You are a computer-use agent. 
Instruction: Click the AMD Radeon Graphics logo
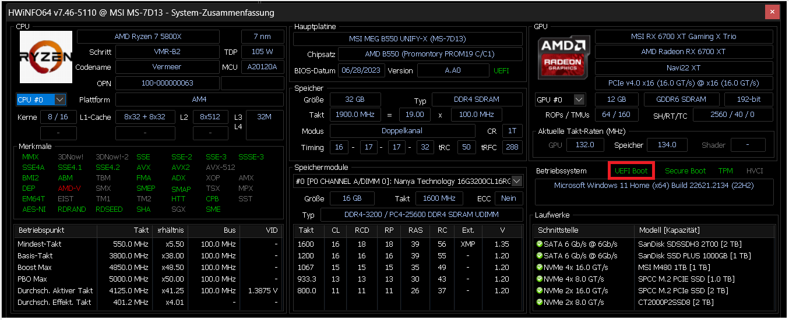point(562,56)
